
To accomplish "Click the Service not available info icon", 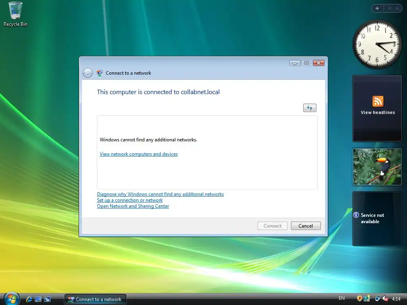I will 356,215.
